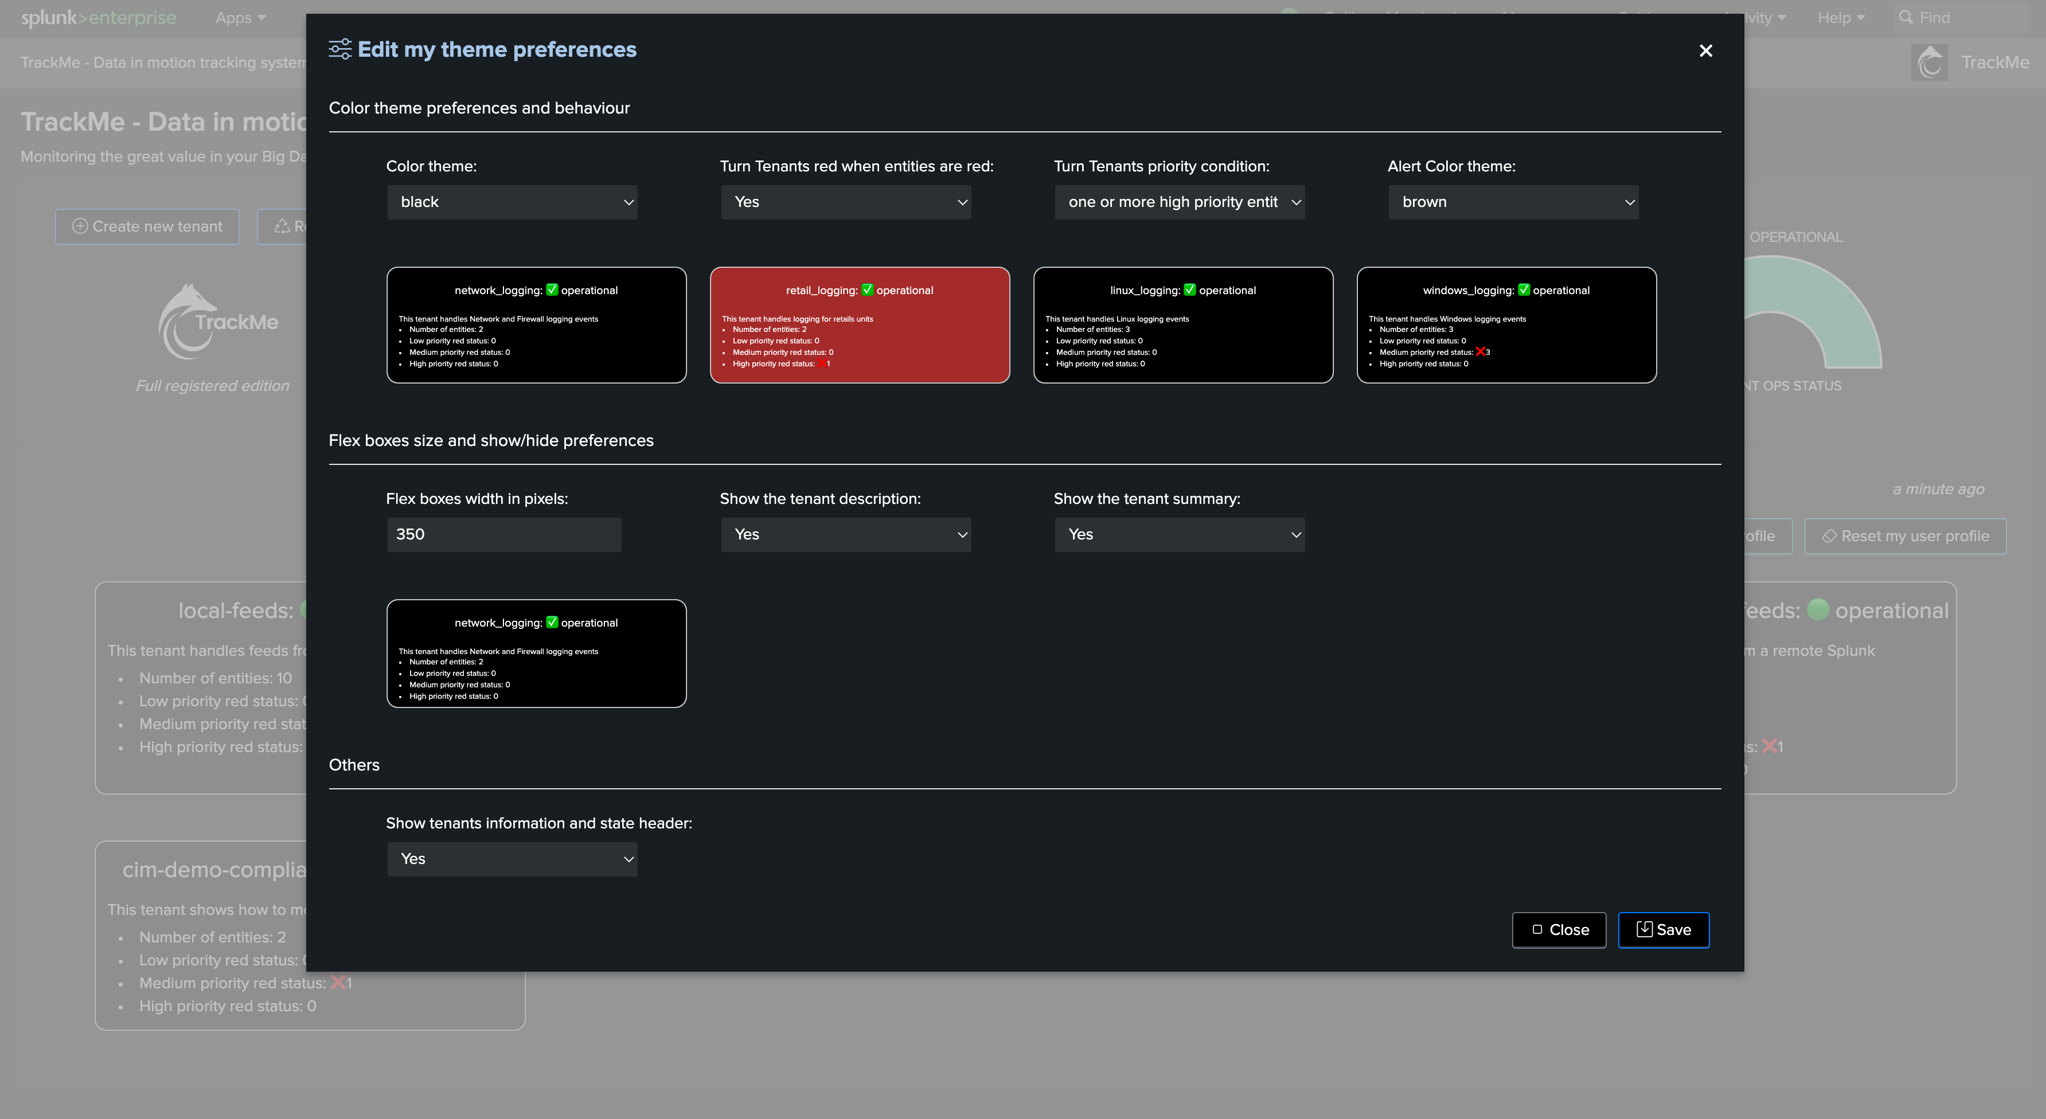Click the magnifier icon next to Find

[x=1906, y=17]
